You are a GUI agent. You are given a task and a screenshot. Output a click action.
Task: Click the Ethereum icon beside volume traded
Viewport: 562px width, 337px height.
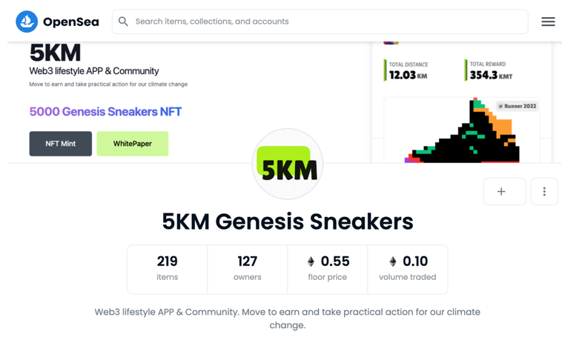tap(393, 261)
